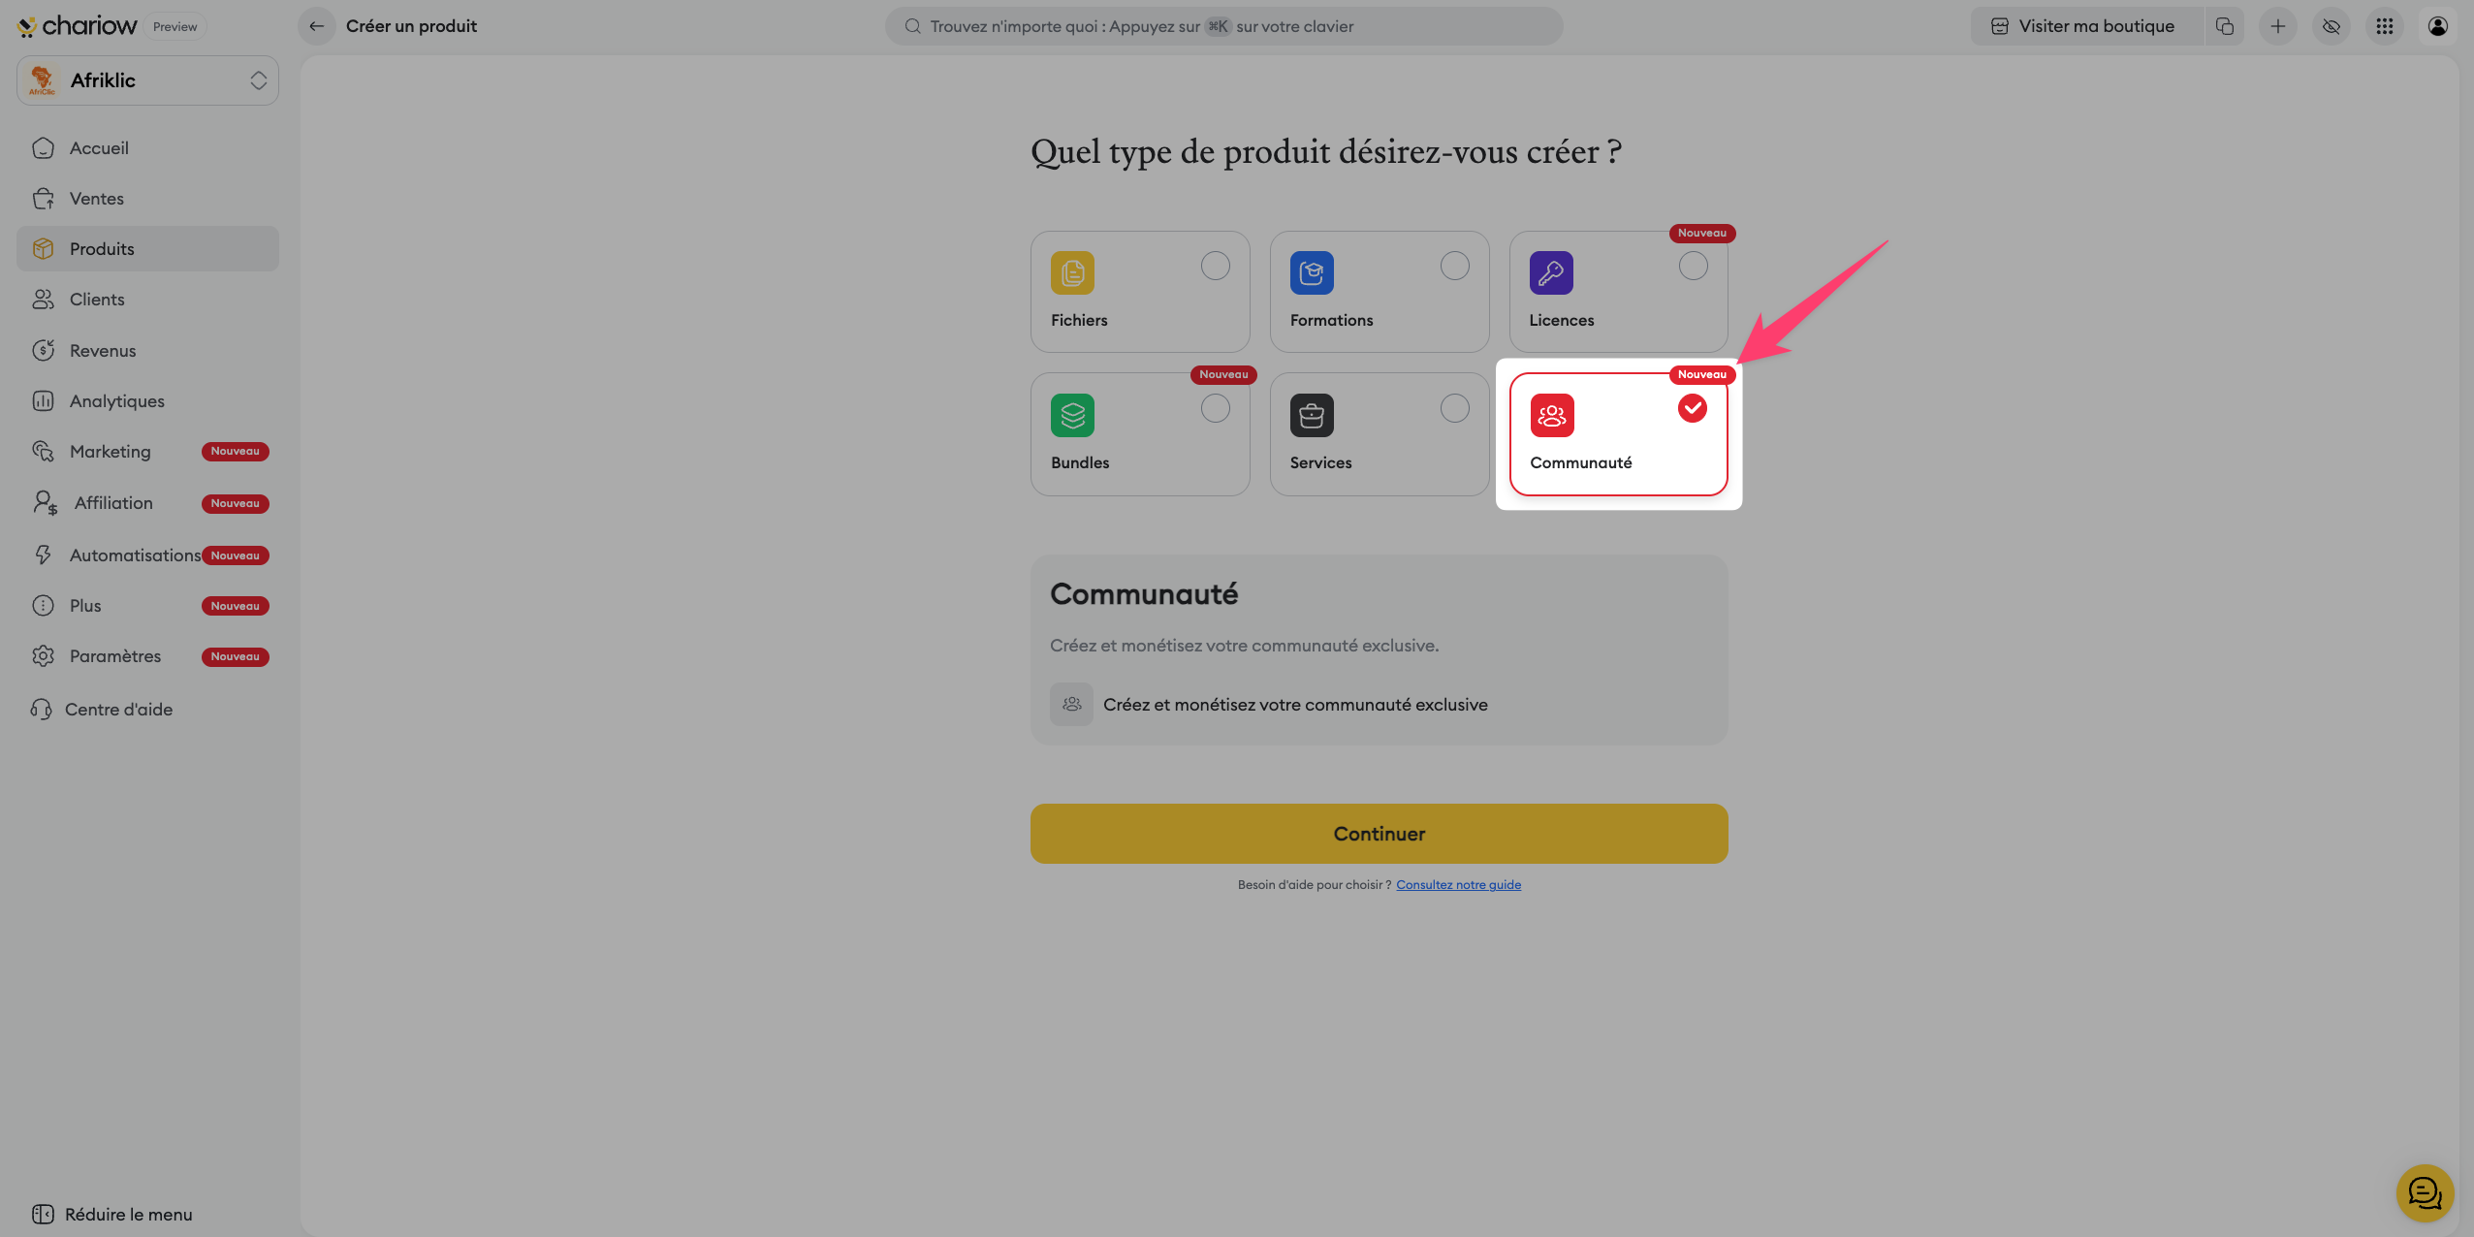Open the Paramètres sidebar section
This screenshot has height=1237, width=2474.
(x=114, y=656)
